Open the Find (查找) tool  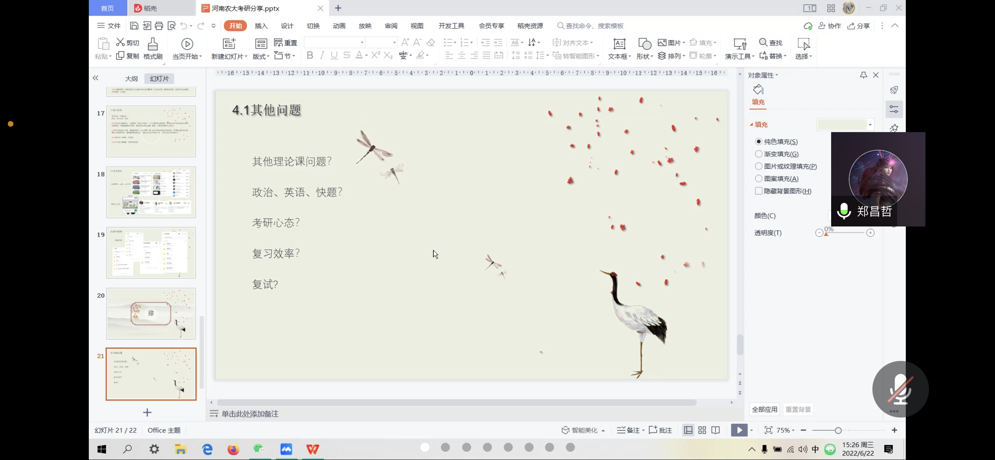[771, 42]
